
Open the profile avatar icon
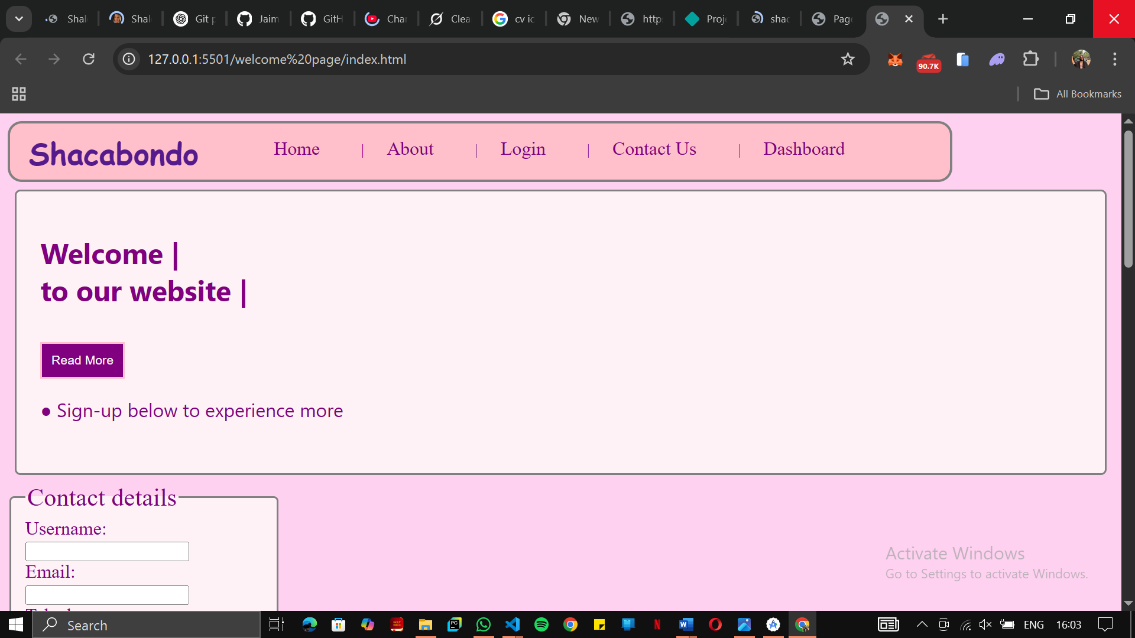pyautogui.click(x=1081, y=59)
